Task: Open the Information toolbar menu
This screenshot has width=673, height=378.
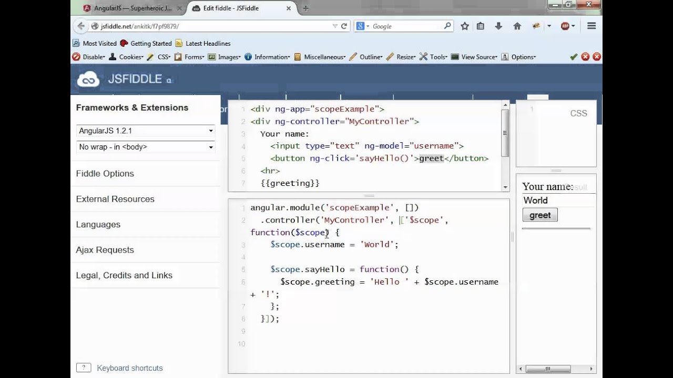Action: [x=267, y=57]
